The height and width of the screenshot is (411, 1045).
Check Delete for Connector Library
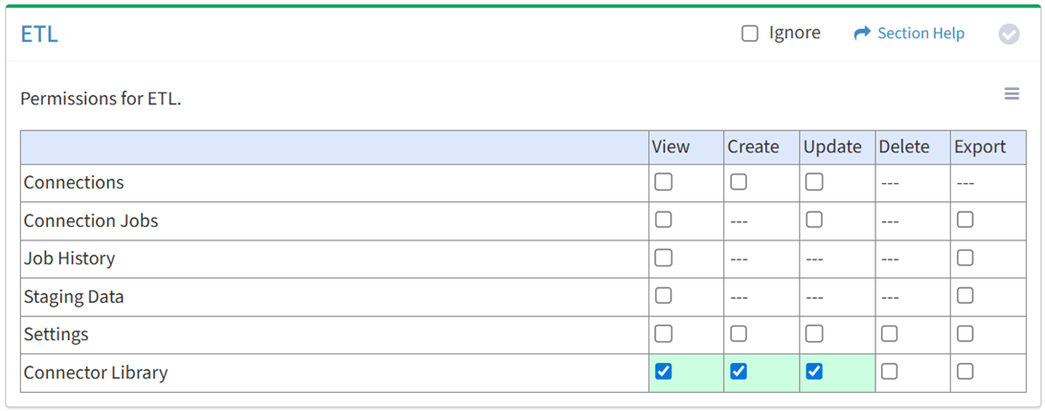click(889, 372)
